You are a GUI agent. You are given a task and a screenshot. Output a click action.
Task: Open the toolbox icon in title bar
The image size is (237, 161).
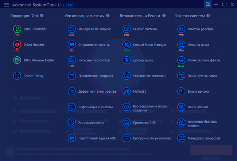coord(208,4)
